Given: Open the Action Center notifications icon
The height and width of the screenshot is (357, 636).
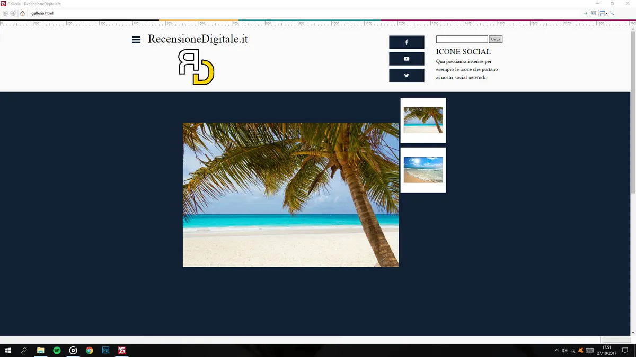Looking at the screenshot, I should pos(625,351).
